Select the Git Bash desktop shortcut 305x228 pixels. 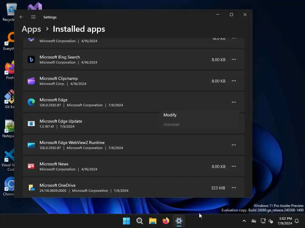click(9, 99)
